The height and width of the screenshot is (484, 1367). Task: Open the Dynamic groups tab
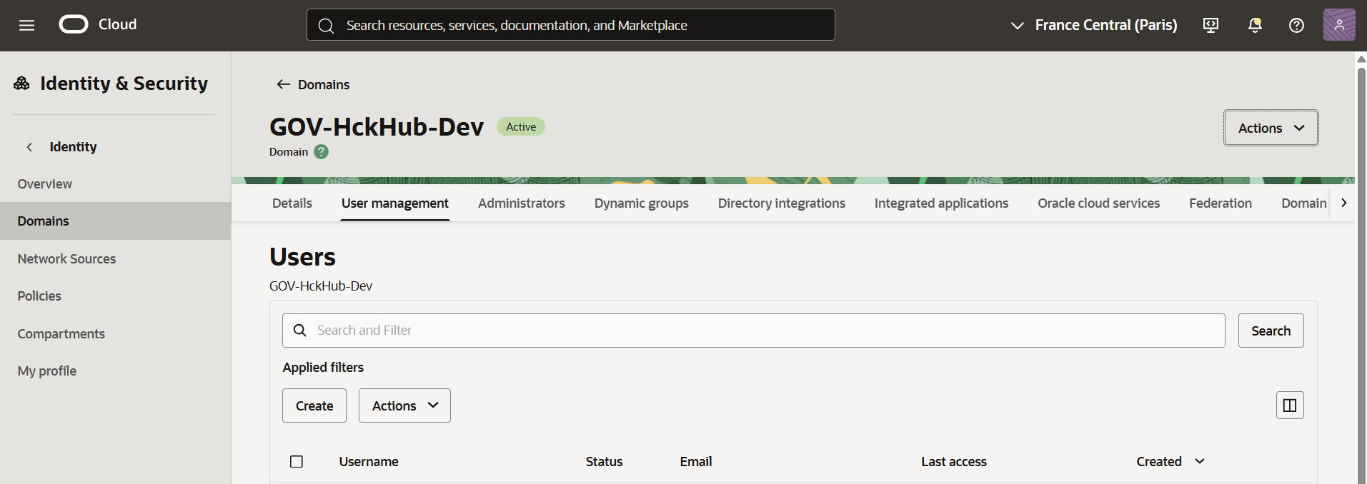642,203
